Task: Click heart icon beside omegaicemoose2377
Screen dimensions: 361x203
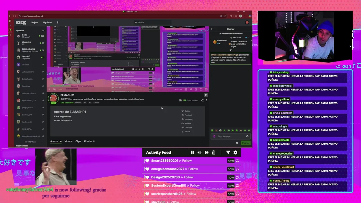Action: pyautogui.click(x=147, y=169)
